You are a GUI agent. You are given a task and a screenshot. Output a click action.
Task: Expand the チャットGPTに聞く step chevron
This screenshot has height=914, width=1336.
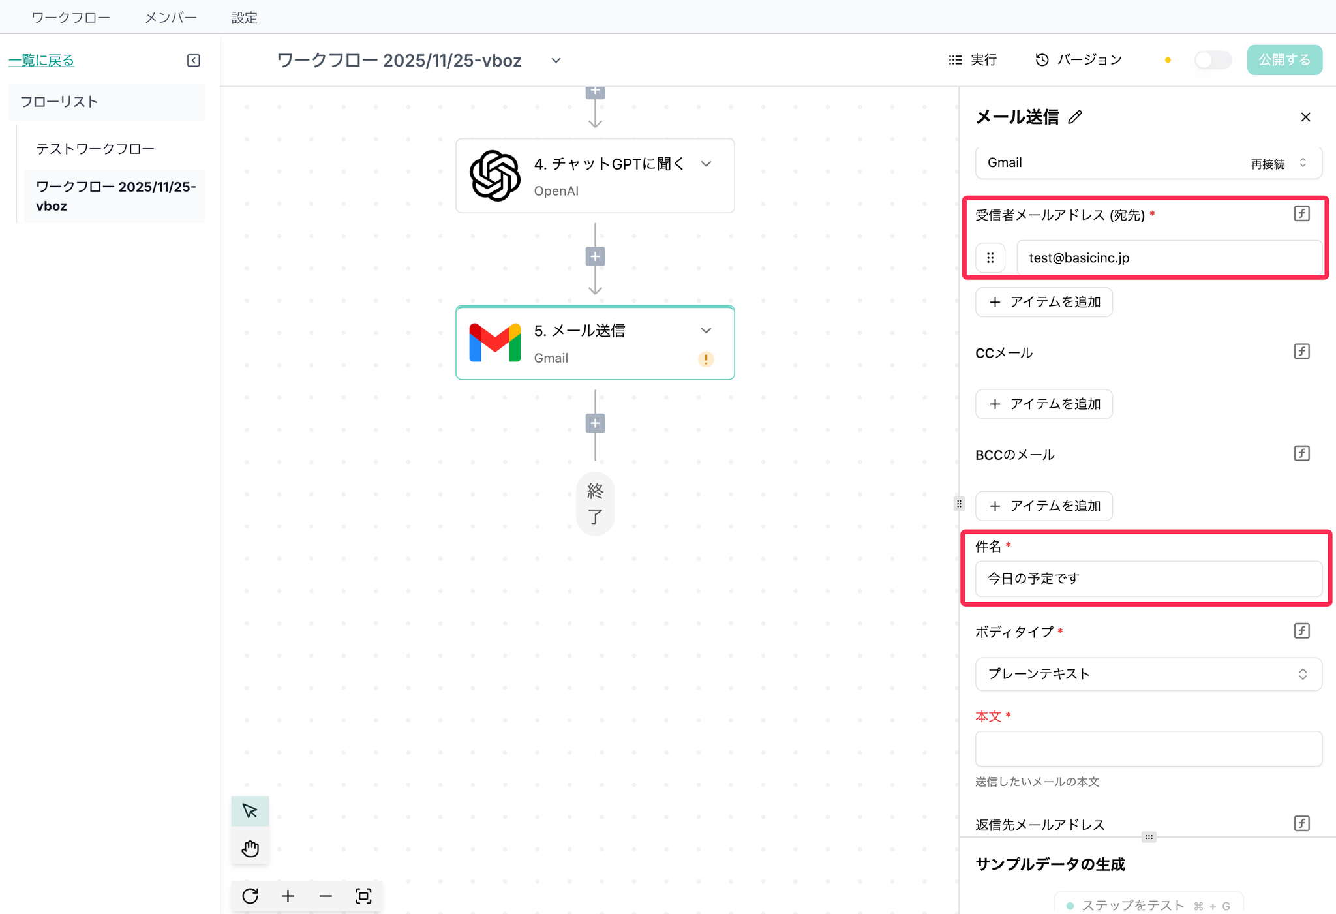click(706, 164)
